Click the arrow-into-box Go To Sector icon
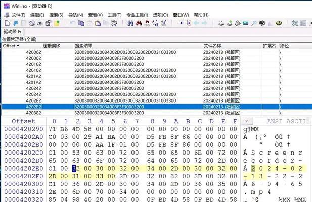The height and width of the screenshot is (202, 312). pyautogui.click(x=188, y=23)
